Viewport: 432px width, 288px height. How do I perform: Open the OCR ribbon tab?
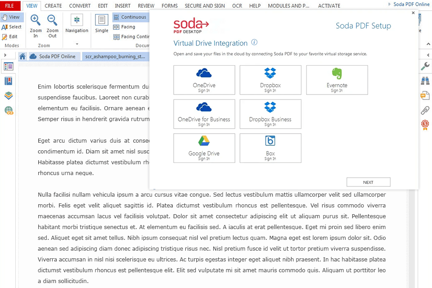tap(237, 6)
